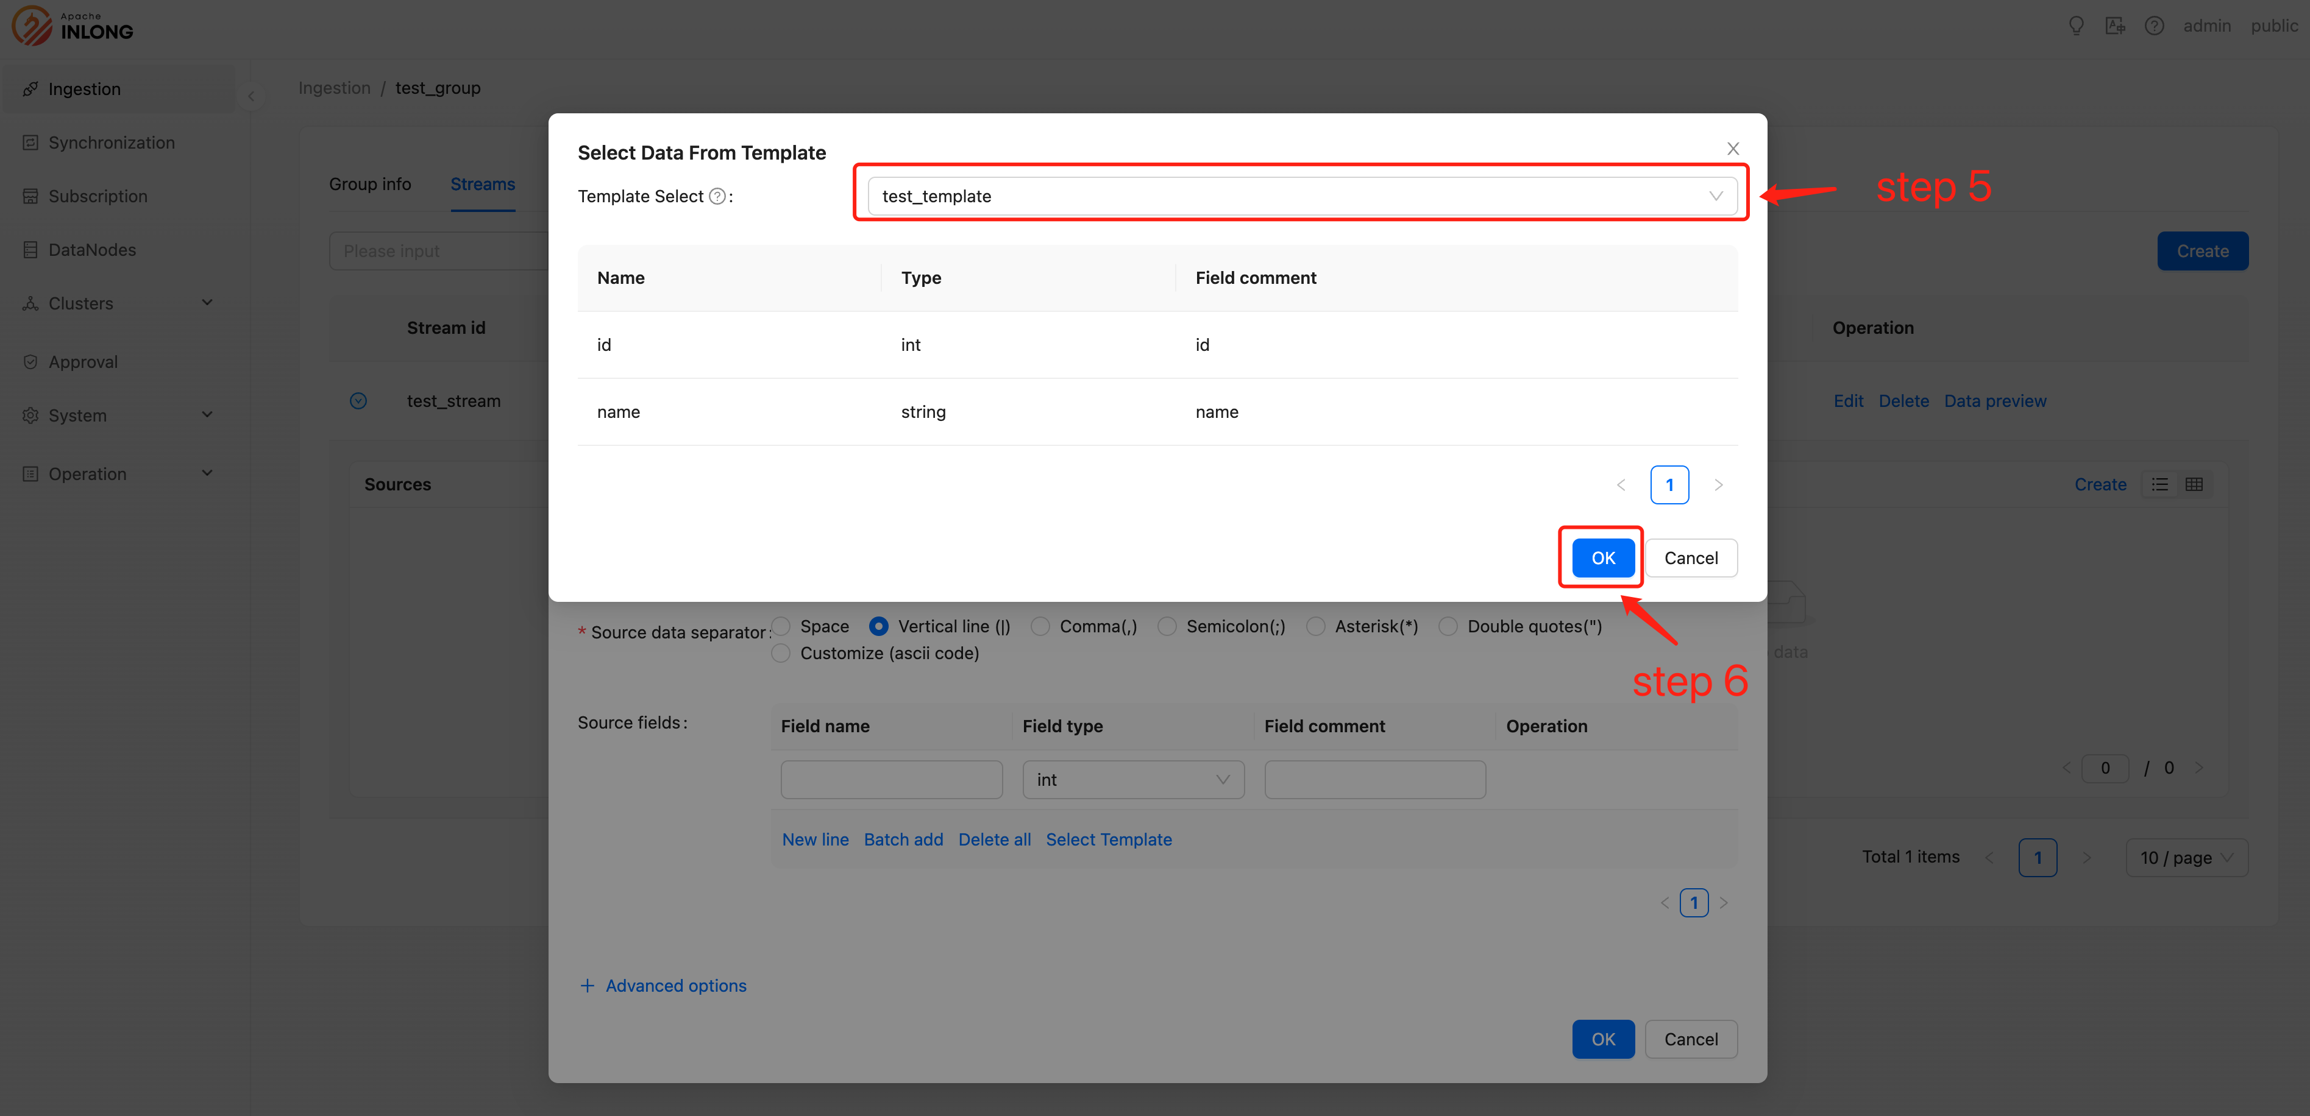
Task: Confirm template selection with OK button
Action: [1602, 557]
